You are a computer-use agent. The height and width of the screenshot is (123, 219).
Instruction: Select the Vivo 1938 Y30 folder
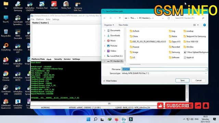tap(191, 42)
